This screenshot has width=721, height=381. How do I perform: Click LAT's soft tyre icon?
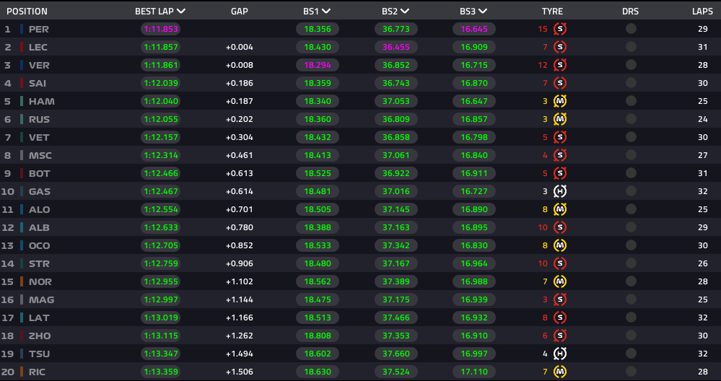click(x=559, y=317)
